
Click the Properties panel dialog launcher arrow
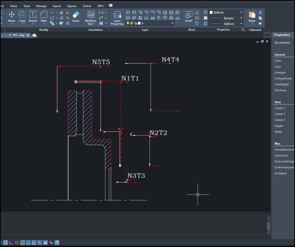[x=243, y=29]
